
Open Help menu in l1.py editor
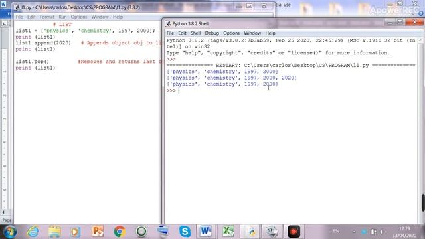coord(118,17)
